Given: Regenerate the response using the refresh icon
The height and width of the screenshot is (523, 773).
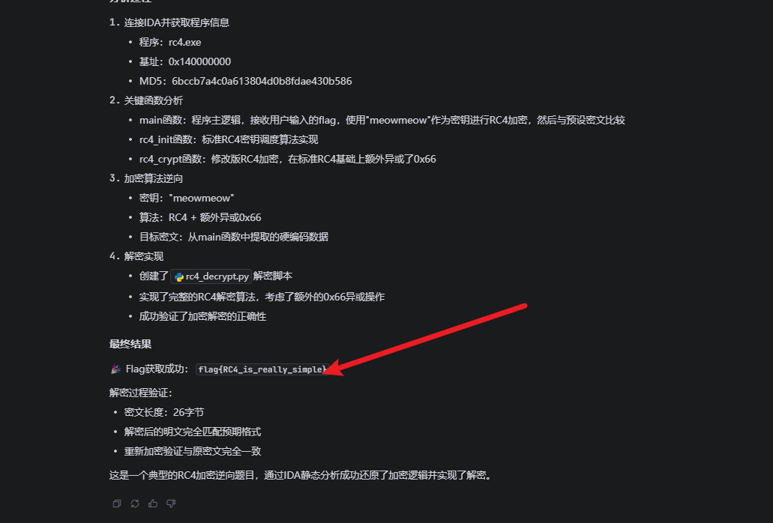Looking at the screenshot, I should click(x=135, y=504).
